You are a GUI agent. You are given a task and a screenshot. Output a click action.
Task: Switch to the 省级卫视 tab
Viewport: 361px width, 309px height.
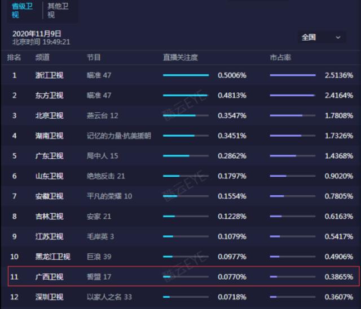[x=22, y=10]
